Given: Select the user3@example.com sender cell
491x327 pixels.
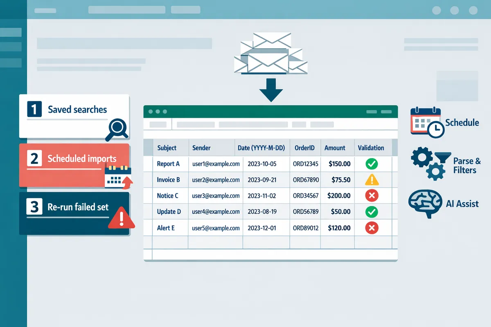Looking at the screenshot, I should 216,196.
